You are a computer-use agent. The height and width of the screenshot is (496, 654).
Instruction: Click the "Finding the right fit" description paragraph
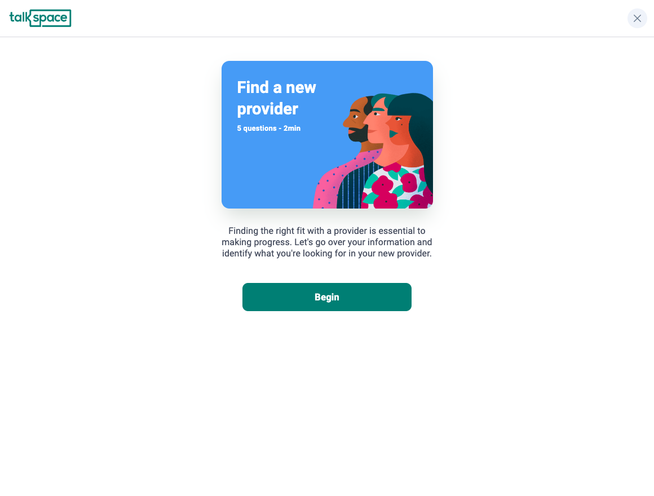point(326,242)
